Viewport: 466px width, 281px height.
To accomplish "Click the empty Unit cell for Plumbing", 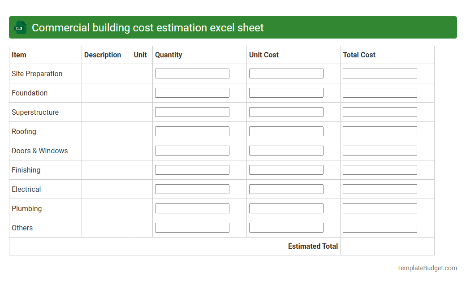I will click(142, 208).
